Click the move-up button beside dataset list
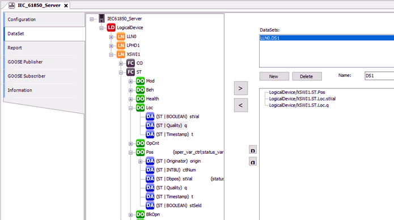Screen dimensions: 394x220 (x=253, y=150)
